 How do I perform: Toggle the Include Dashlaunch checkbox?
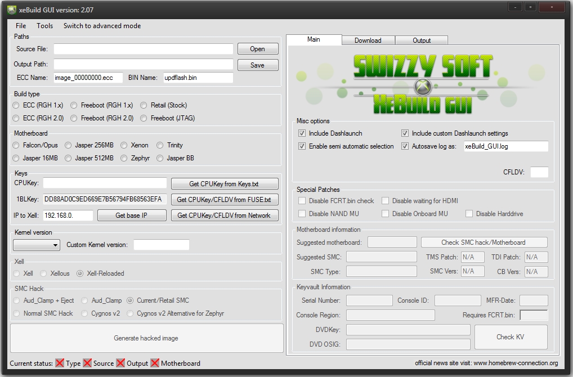point(302,133)
